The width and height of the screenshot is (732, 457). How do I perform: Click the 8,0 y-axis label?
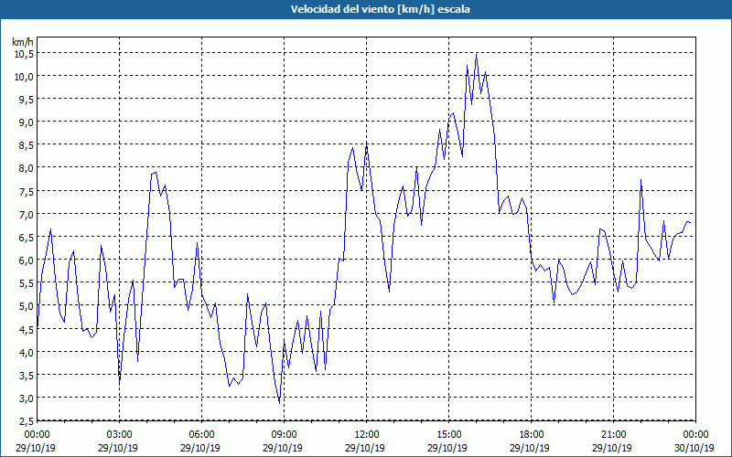click(27, 168)
